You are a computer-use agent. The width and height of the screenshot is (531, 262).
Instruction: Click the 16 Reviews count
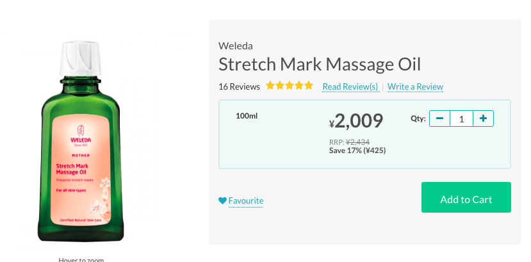coord(239,86)
